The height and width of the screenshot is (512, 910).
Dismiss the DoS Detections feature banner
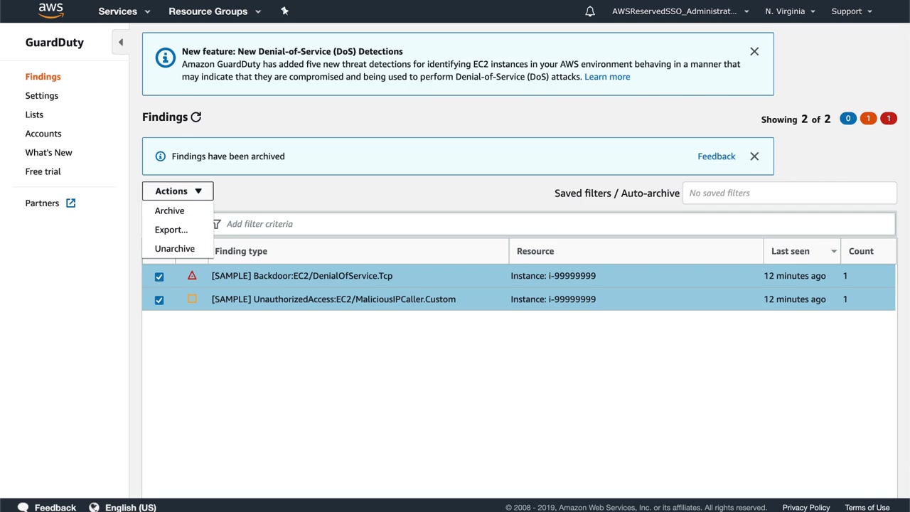[754, 51]
